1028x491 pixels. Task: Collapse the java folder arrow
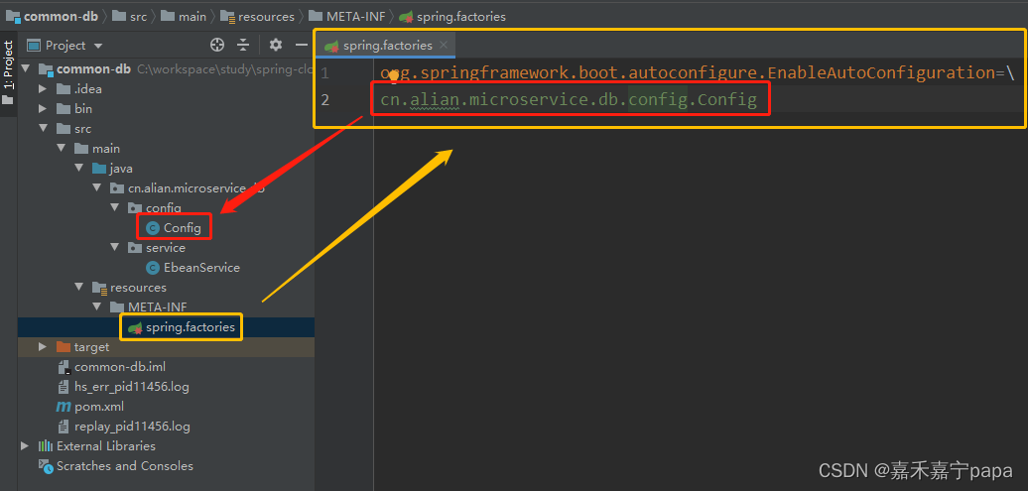(x=79, y=169)
